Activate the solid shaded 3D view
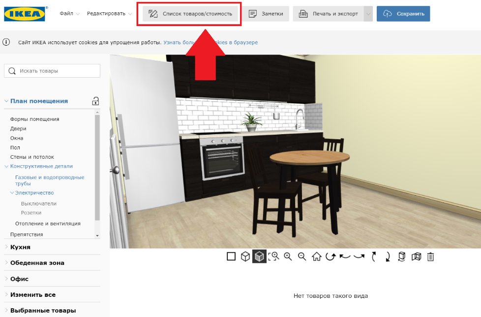This screenshot has height=317, width=481. pyautogui.click(x=259, y=257)
